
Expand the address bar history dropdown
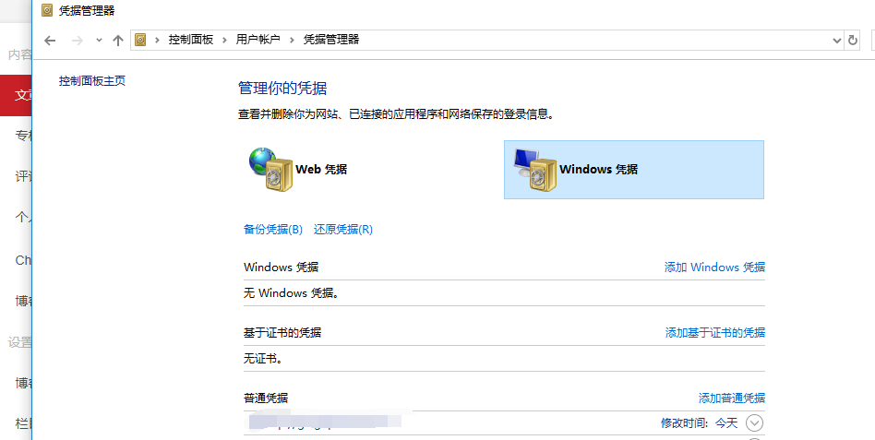(836, 41)
